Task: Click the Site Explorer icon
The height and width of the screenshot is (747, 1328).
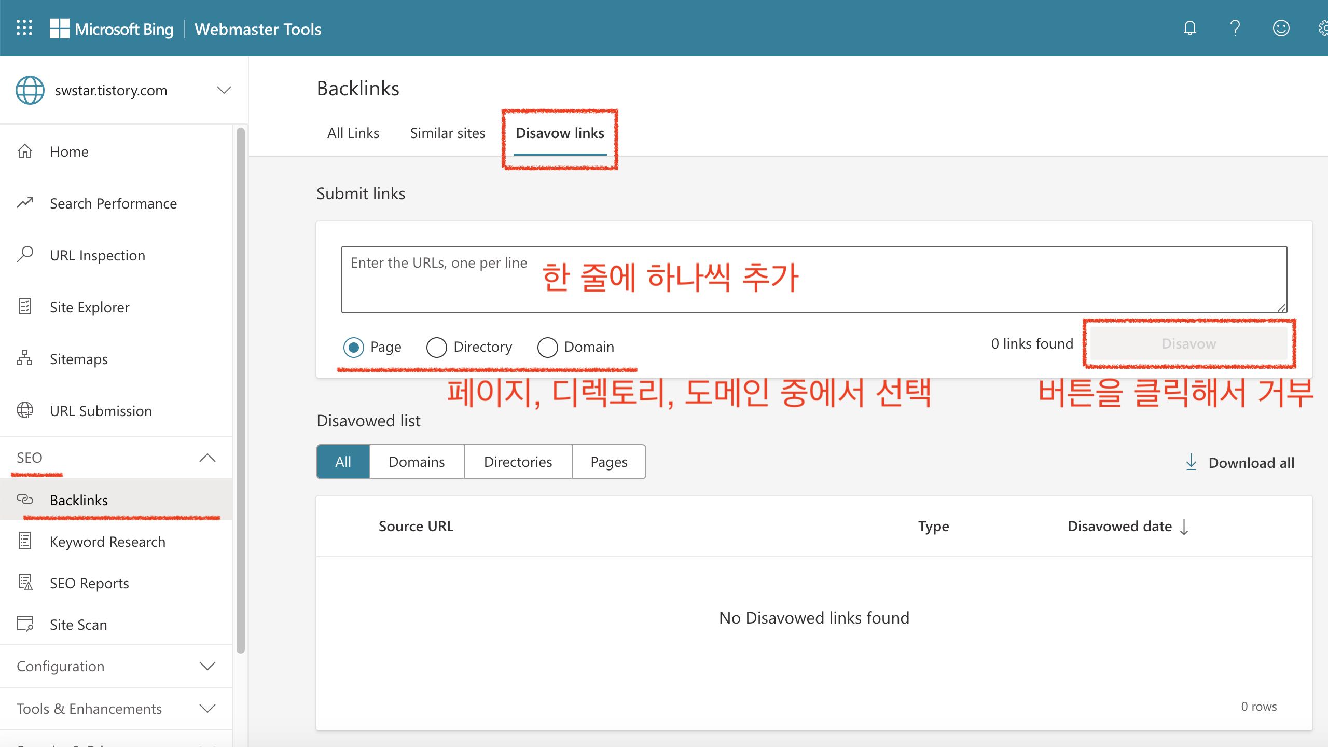Action: [x=24, y=307]
